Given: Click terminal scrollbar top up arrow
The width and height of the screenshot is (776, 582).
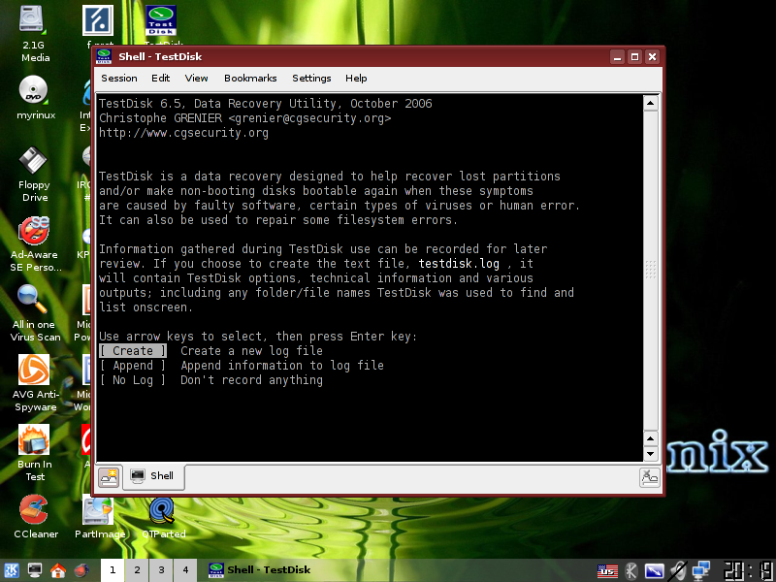Looking at the screenshot, I should pos(650,104).
